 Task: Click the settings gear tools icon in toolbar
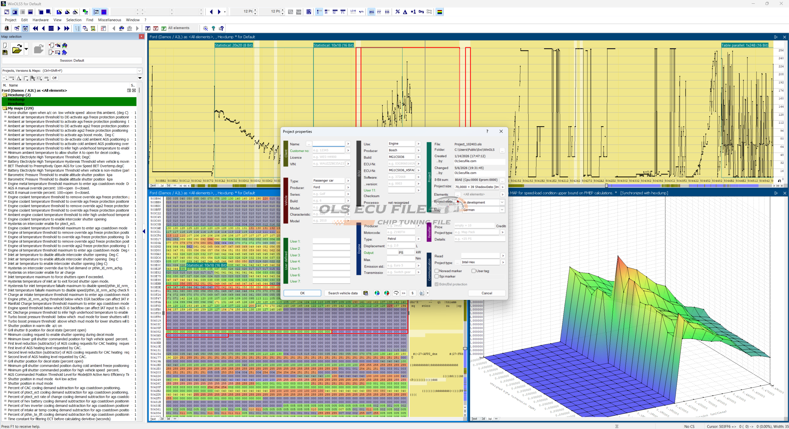coord(206,28)
